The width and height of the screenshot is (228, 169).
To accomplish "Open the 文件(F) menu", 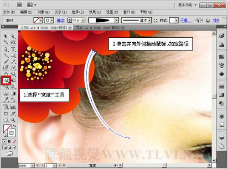I will (9, 12).
